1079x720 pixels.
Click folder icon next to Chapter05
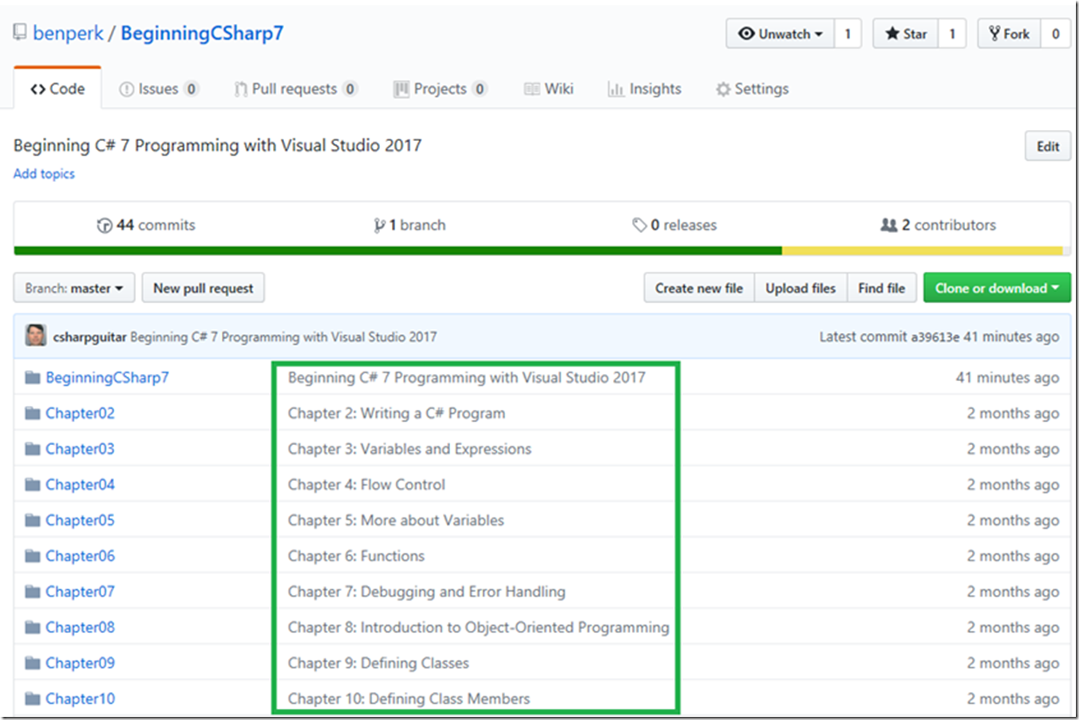tap(32, 520)
